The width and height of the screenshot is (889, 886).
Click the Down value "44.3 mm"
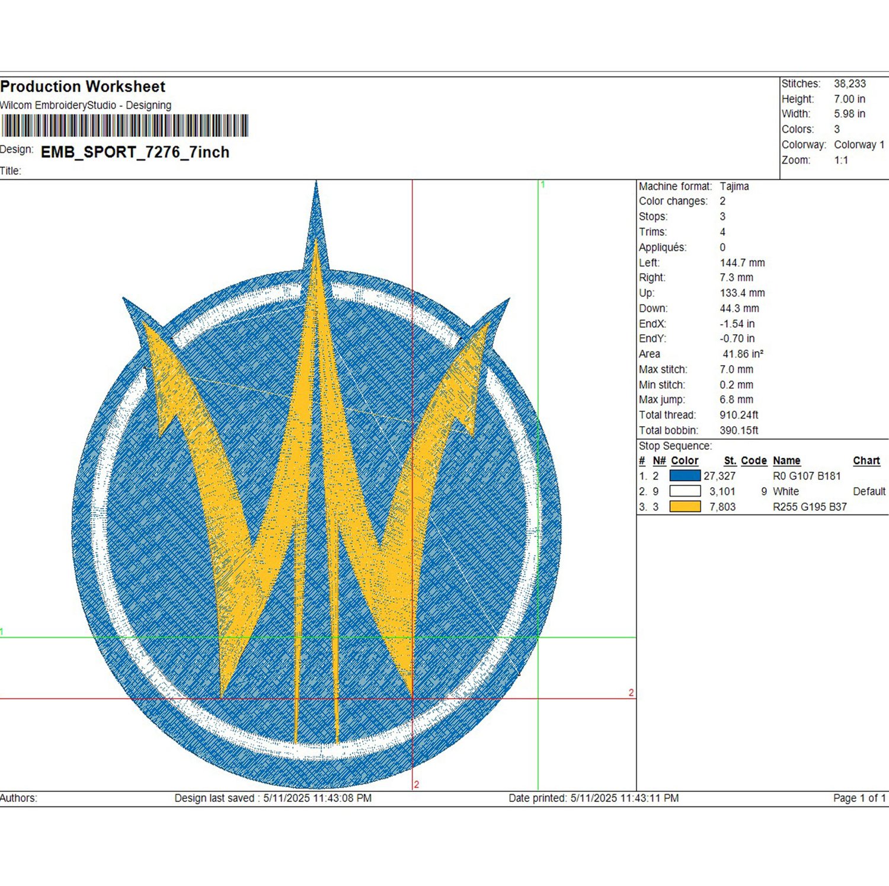click(x=740, y=308)
